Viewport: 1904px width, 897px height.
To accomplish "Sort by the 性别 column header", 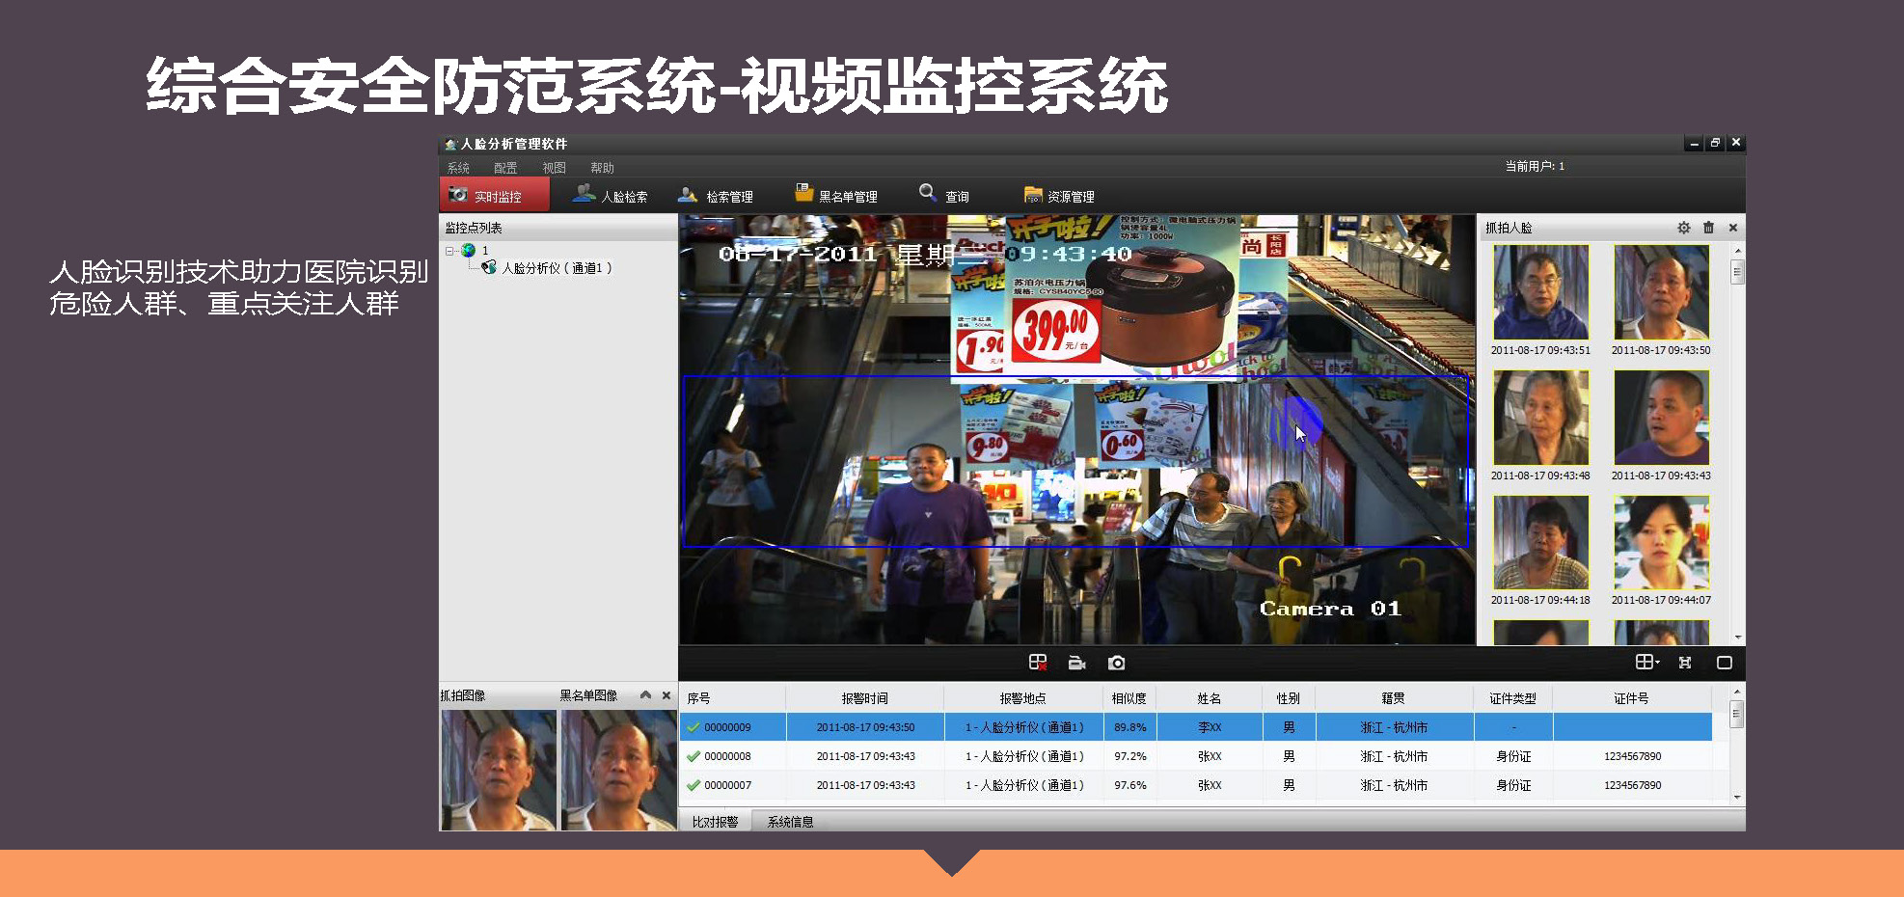I will [x=1288, y=698].
